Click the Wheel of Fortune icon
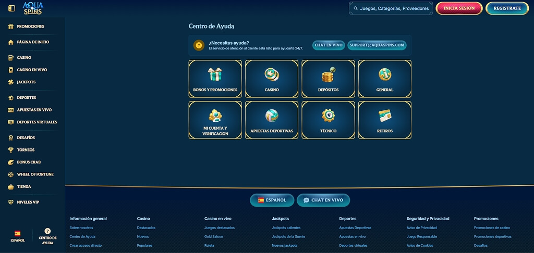 (x=11, y=174)
